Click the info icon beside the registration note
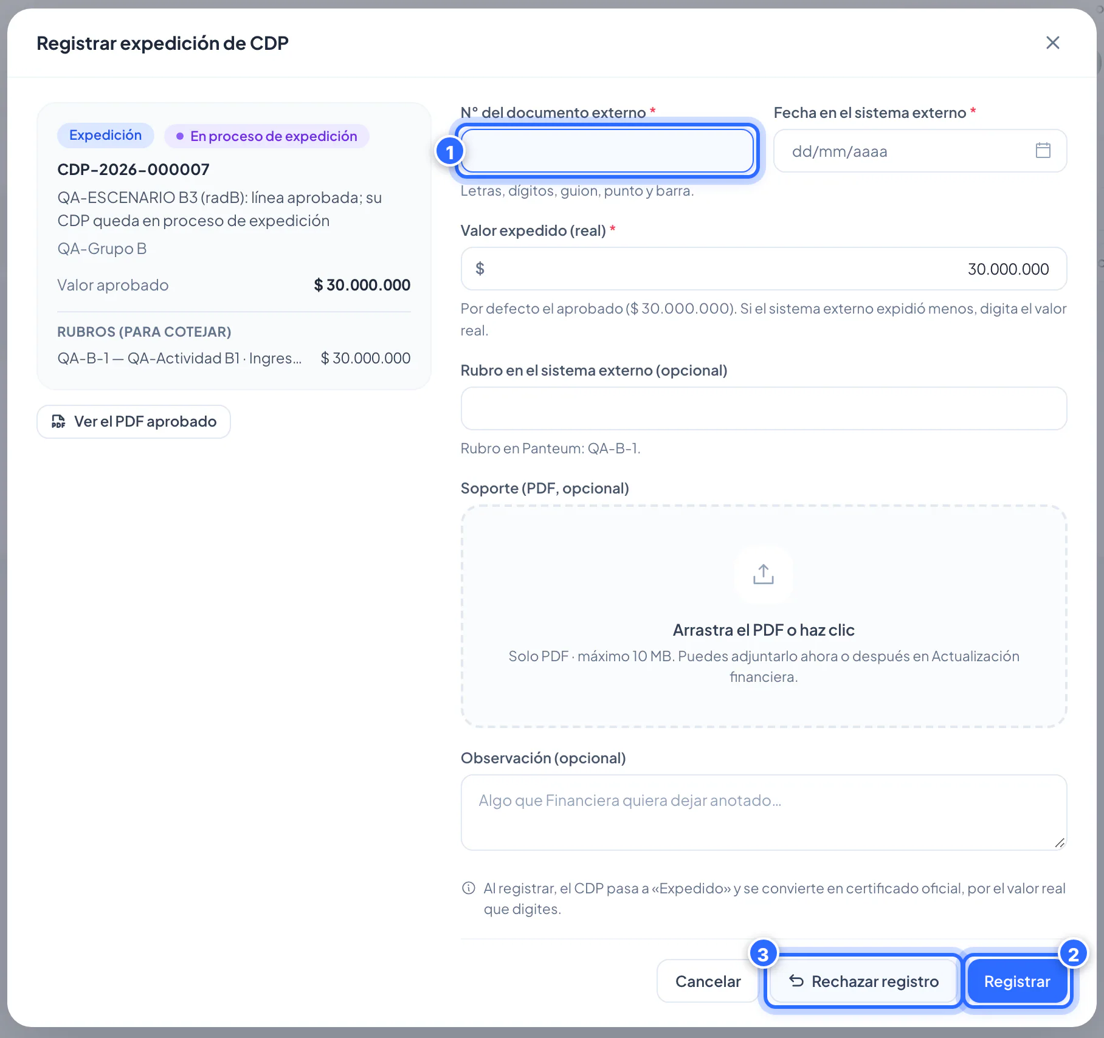Image resolution: width=1104 pixels, height=1038 pixels. coord(469,888)
